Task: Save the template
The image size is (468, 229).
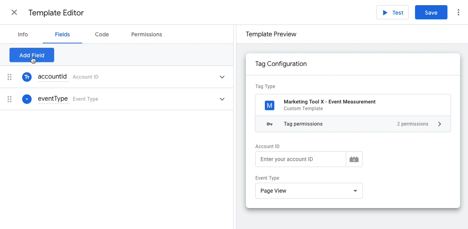Action: pos(431,12)
